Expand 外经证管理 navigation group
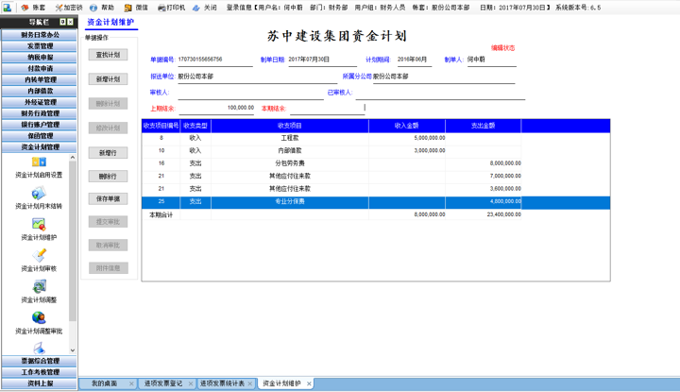This screenshot has width=680, height=392. click(40, 102)
